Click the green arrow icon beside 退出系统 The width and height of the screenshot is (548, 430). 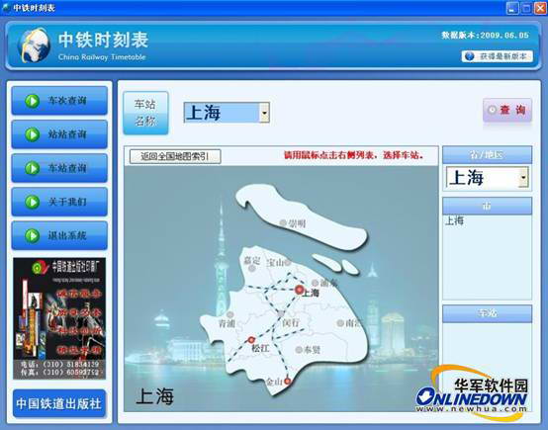coord(33,235)
